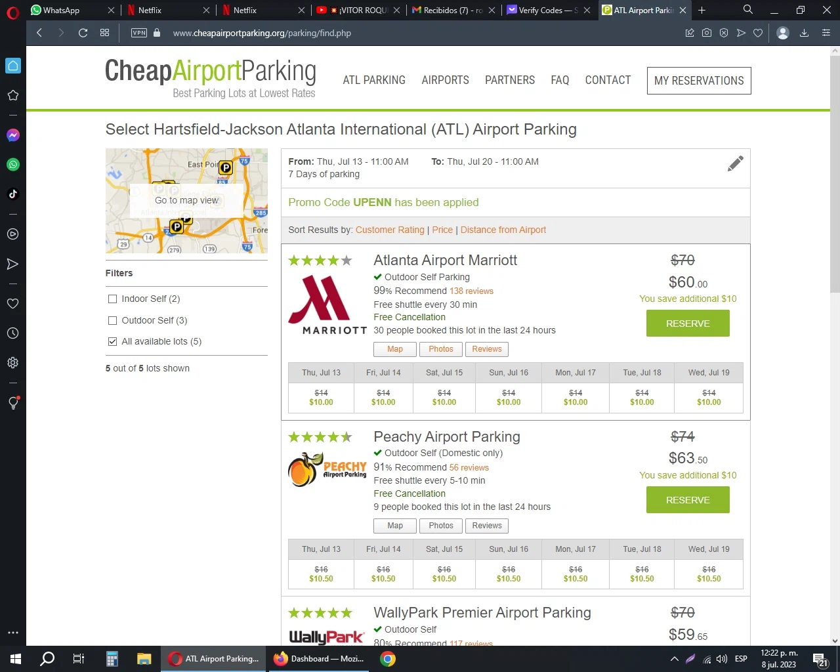Open Opera sidebar home icon
The height and width of the screenshot is (672, 840).
tap(12, 66)
